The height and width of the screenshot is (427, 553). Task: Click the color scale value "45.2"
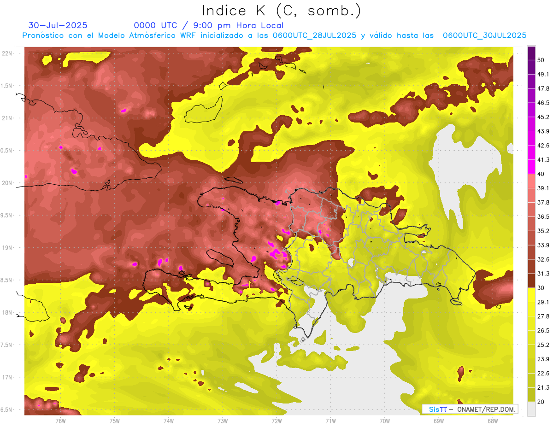coord(543,117)
